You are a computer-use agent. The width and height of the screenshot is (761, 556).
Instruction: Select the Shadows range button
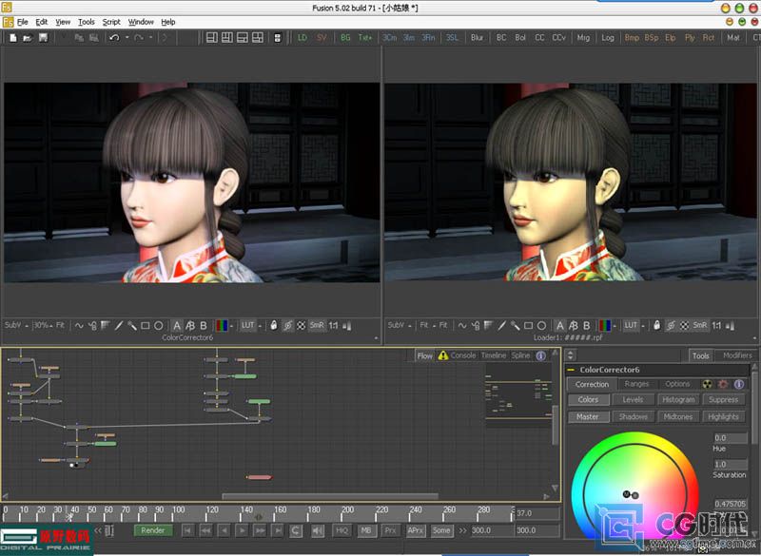(x=633, y=417)
